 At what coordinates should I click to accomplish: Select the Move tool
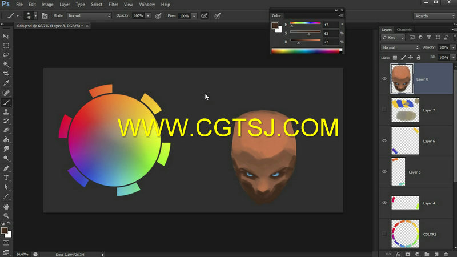pos(6,36)
